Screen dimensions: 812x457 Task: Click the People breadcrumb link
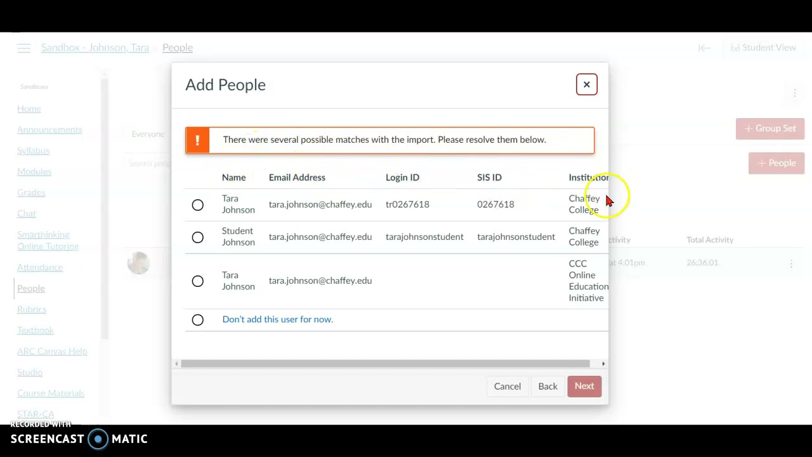[x=178, y=48]
